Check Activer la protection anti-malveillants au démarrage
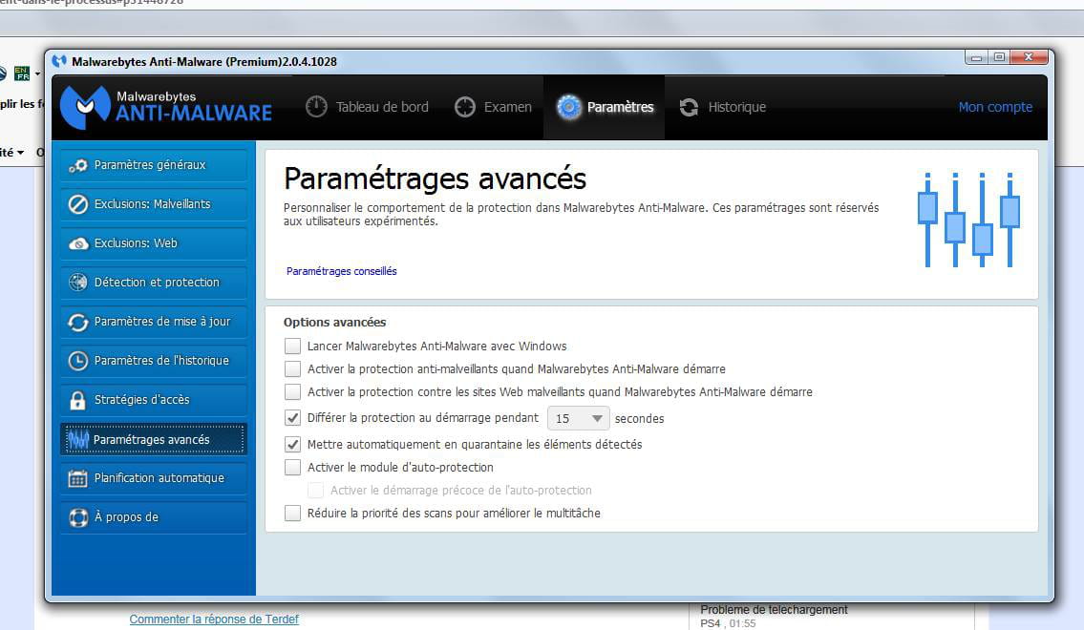This screenshot has width=1084, height=630. 292,368
